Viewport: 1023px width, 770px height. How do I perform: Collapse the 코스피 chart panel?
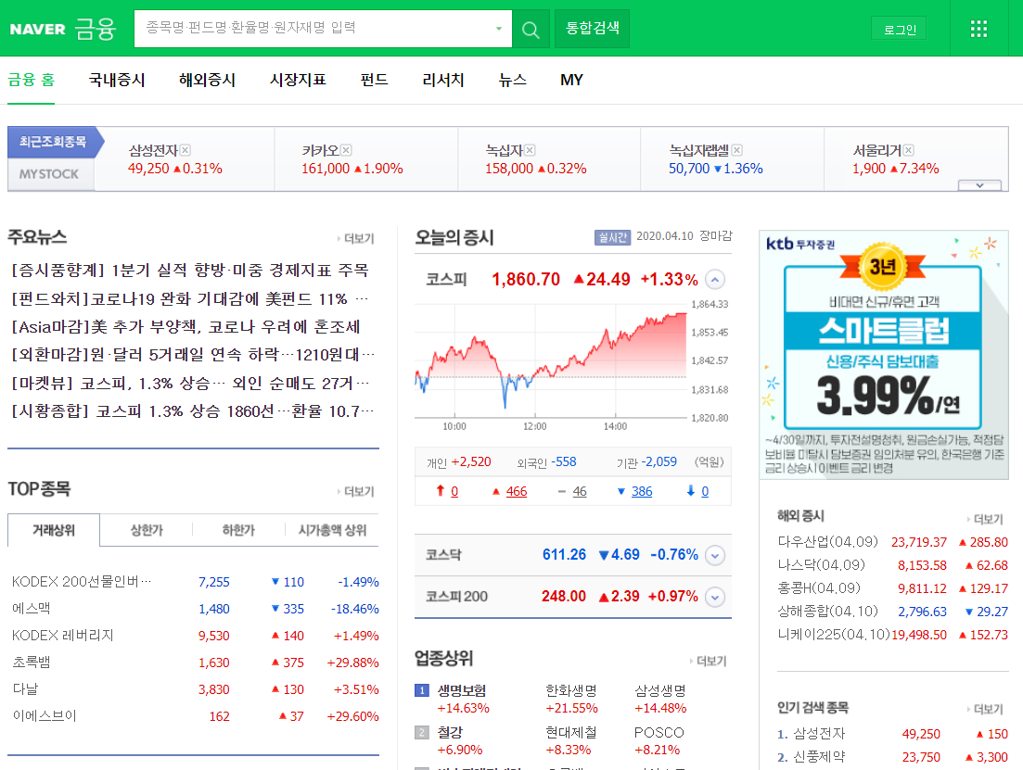[715, 280]
